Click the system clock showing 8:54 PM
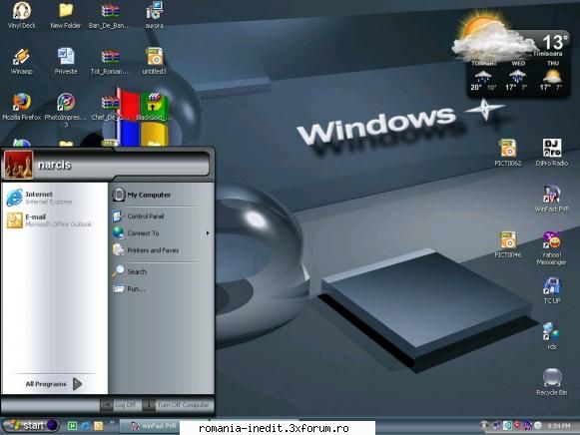The width and height of the screenshot is (580, 435). tap(559, 426)
